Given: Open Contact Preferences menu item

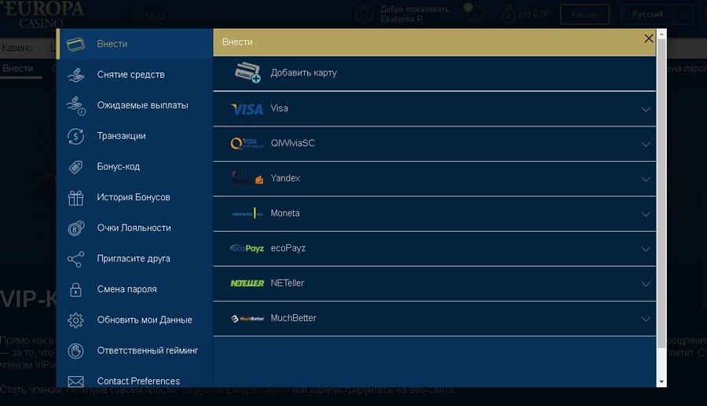Looking at the screenshot, I should 134,379.
